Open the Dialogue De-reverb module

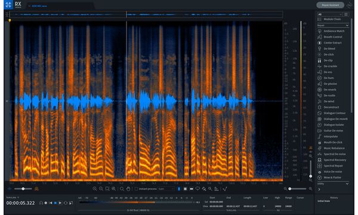333,119
